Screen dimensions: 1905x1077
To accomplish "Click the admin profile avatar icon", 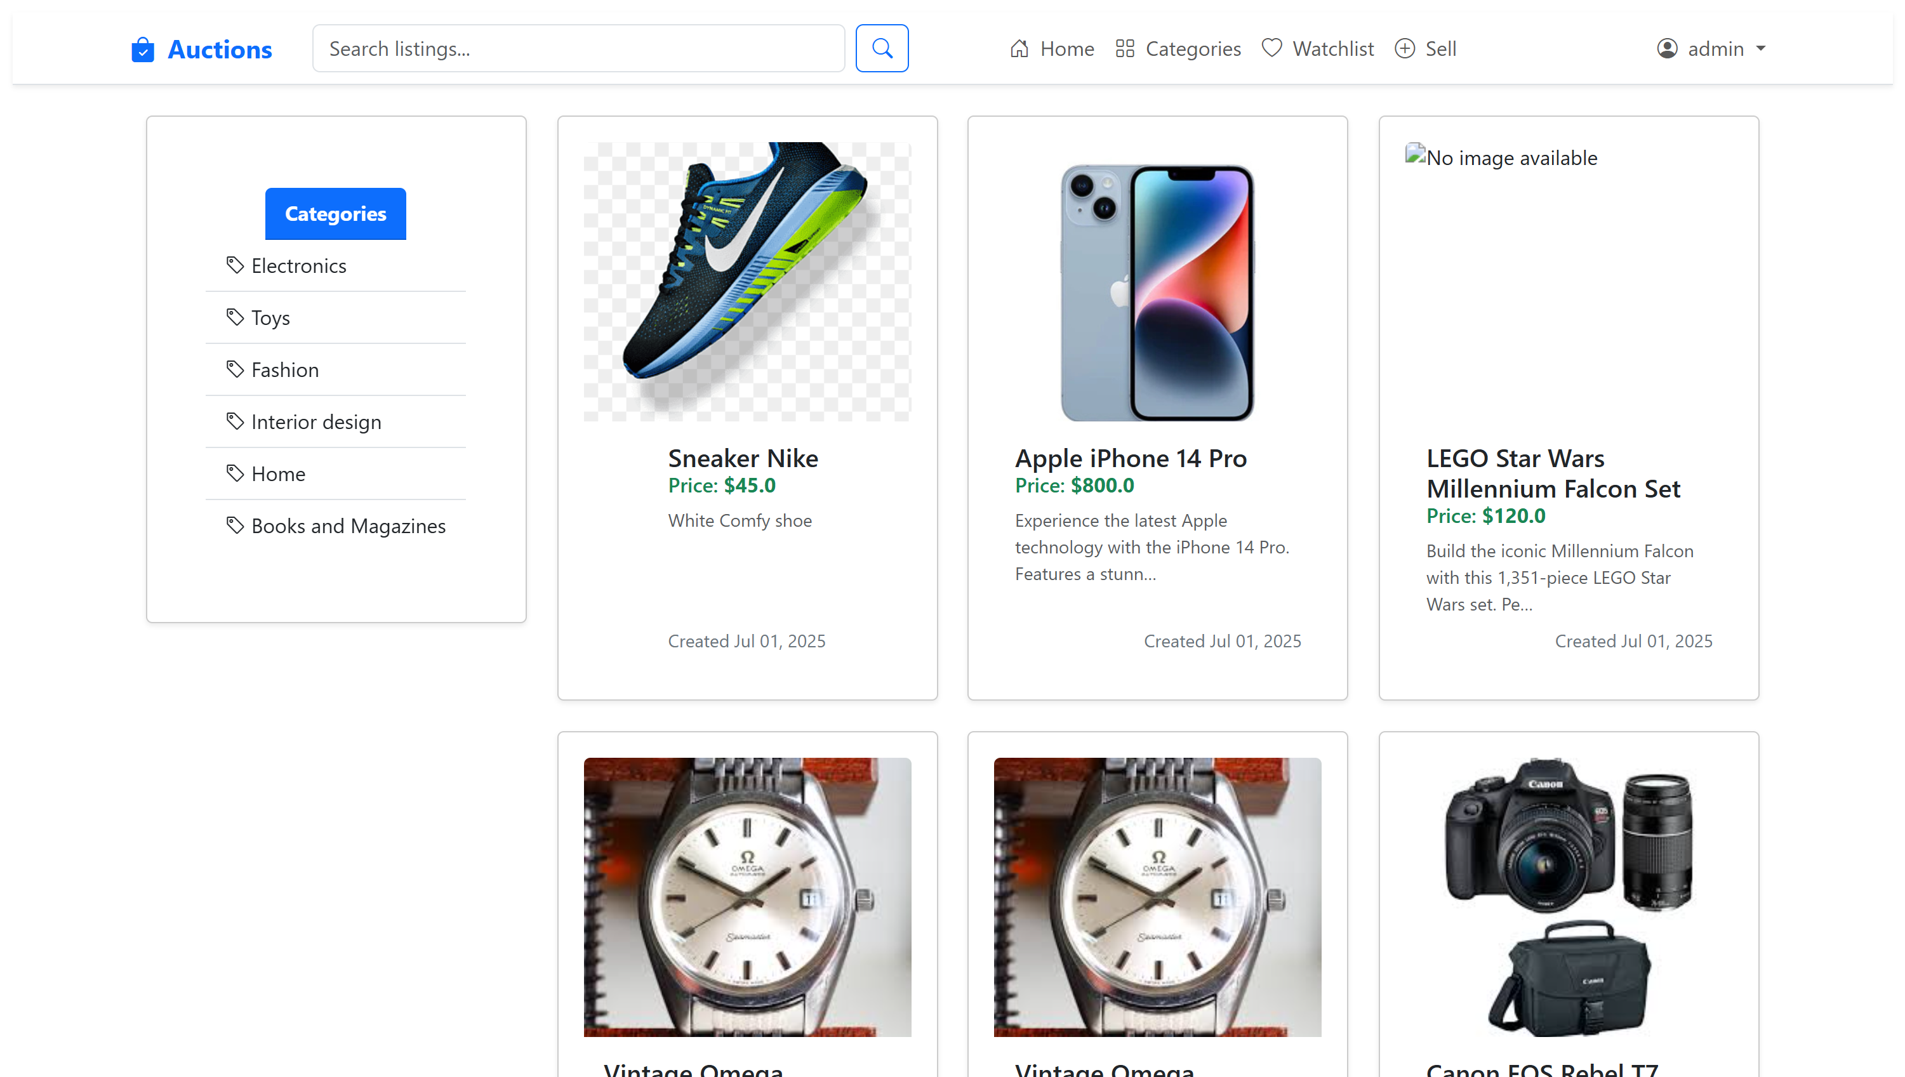I will (1666, 48).
